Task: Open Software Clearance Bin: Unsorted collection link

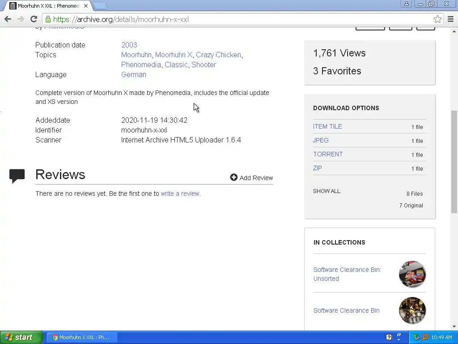Action: pyautogui.click(x=347, y=274)
